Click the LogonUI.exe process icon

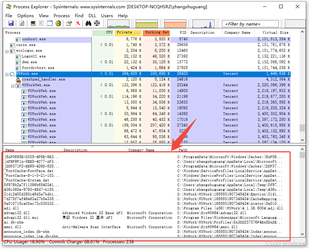click(x=18, y=57)
